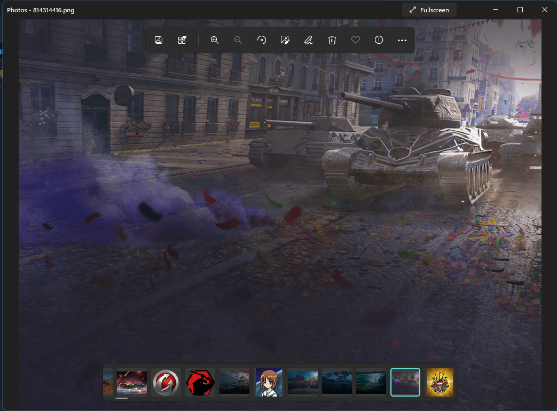Screen dimensions: 557x411
Task: Open the edit image tool
Action: (285, 40)
